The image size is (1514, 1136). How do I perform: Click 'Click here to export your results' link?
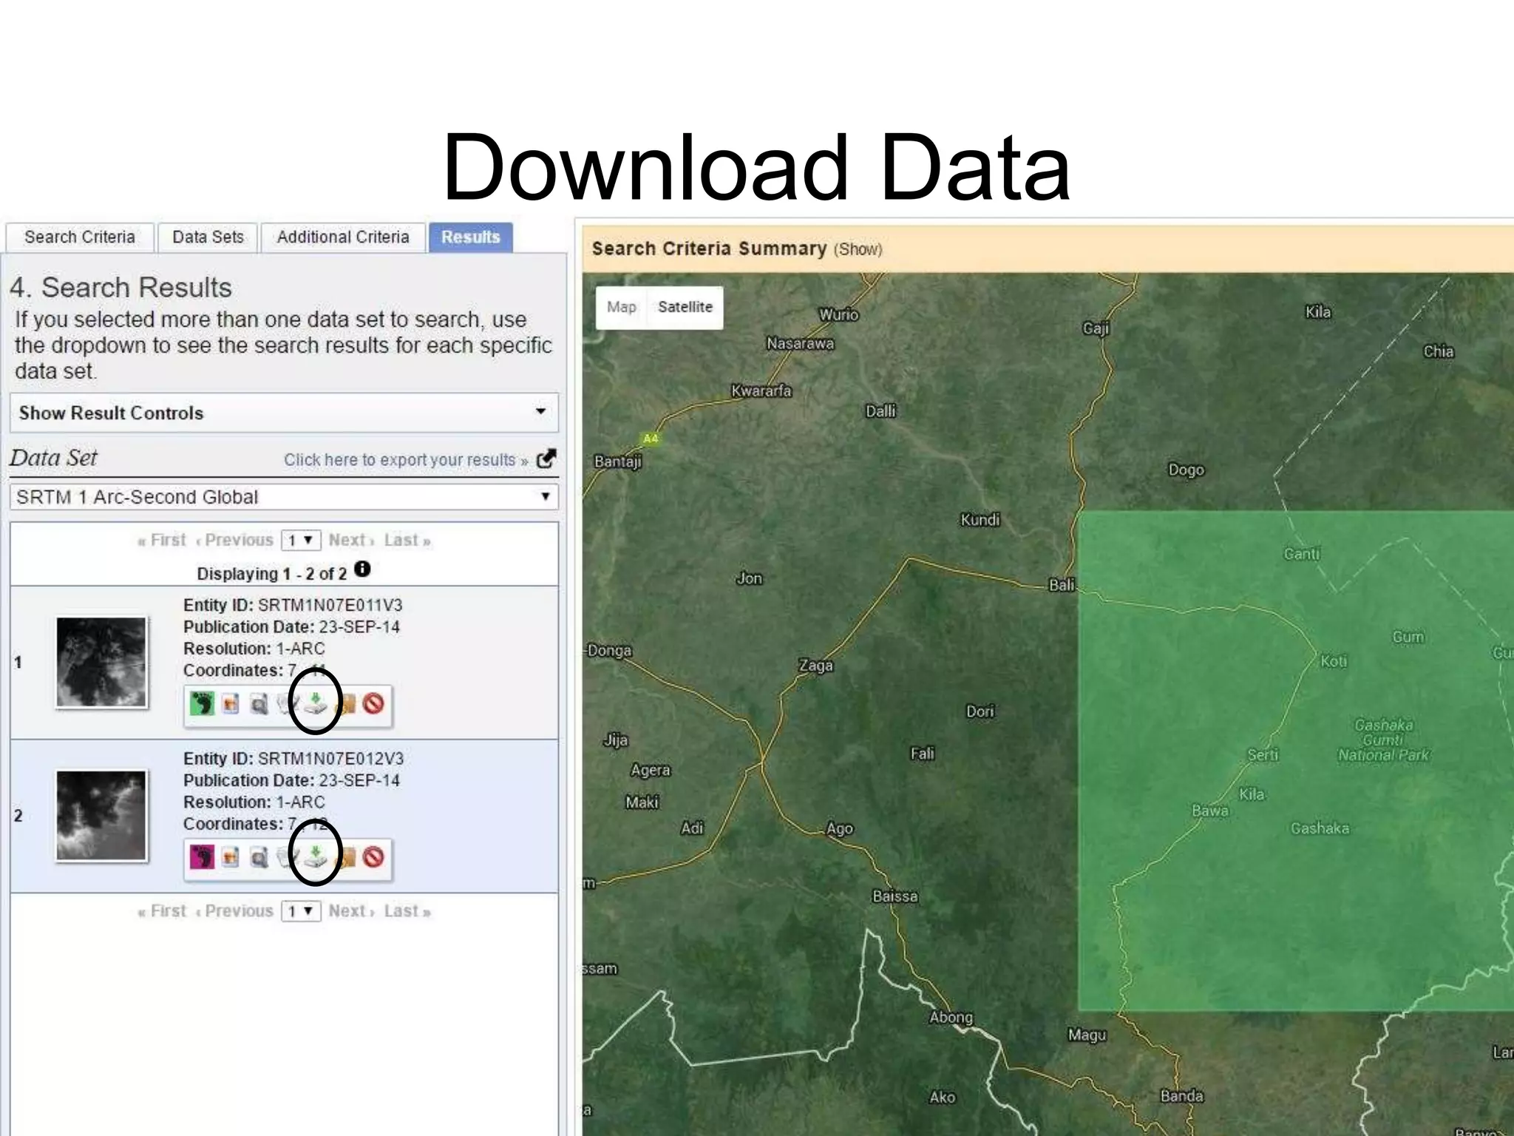tap(405, 460)
